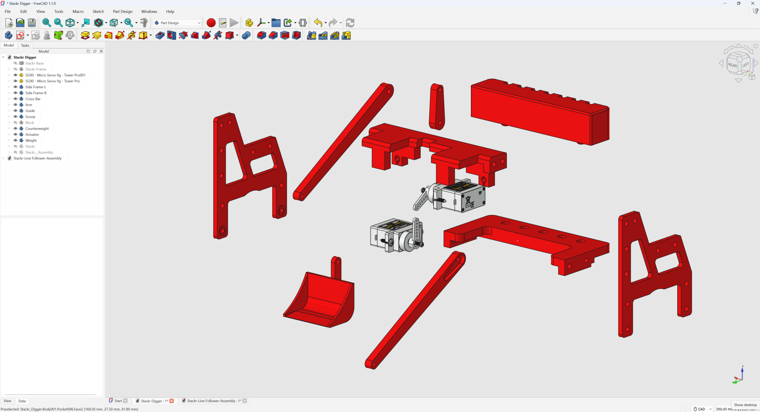Viewport: 760px width, 412px height.
Task: Show the hidden Stackr-Base object
Action: point(15,63)
